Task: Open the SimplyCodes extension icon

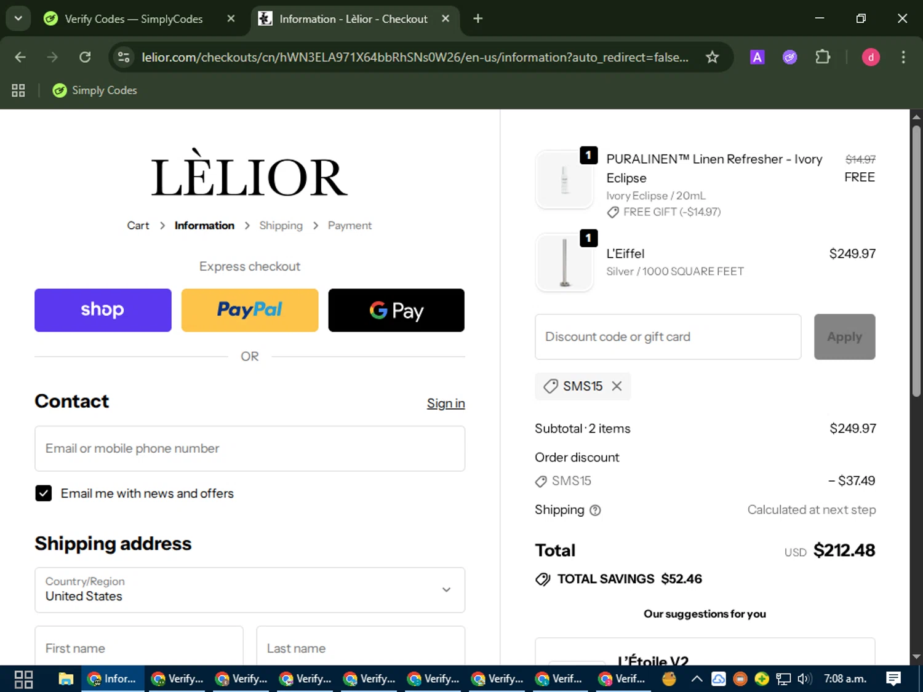Action: pos(789,57)
